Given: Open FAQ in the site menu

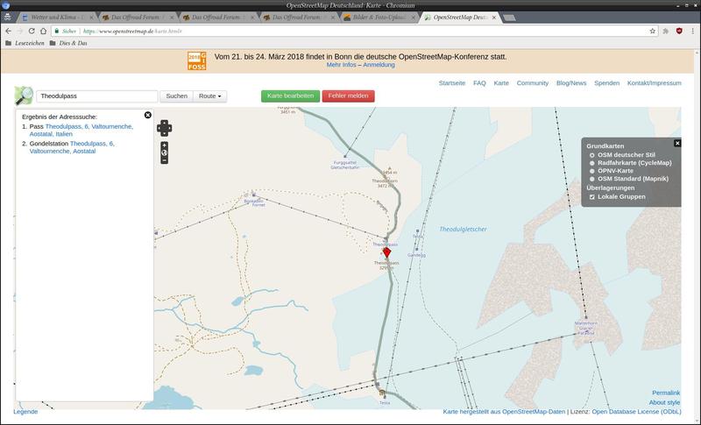Looking at the screenshot, I should [479, 83].
